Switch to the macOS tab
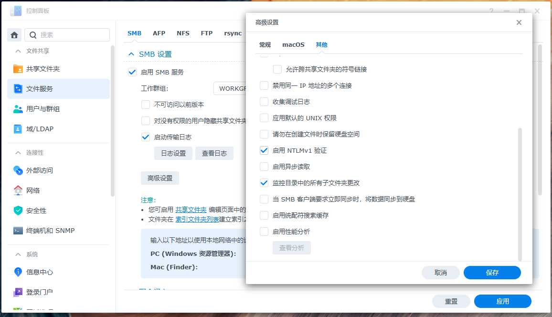 point(293,45)
